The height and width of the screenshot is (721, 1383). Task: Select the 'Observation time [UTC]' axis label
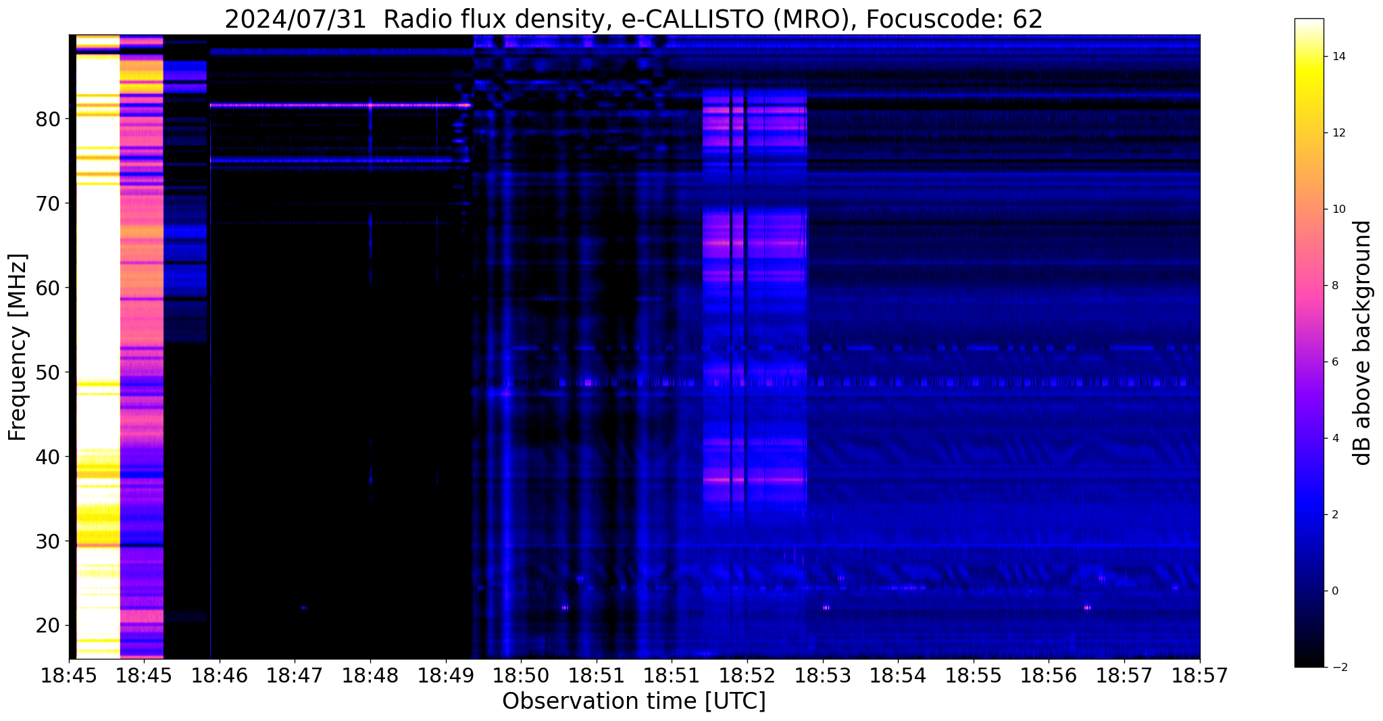click(634, 701)
